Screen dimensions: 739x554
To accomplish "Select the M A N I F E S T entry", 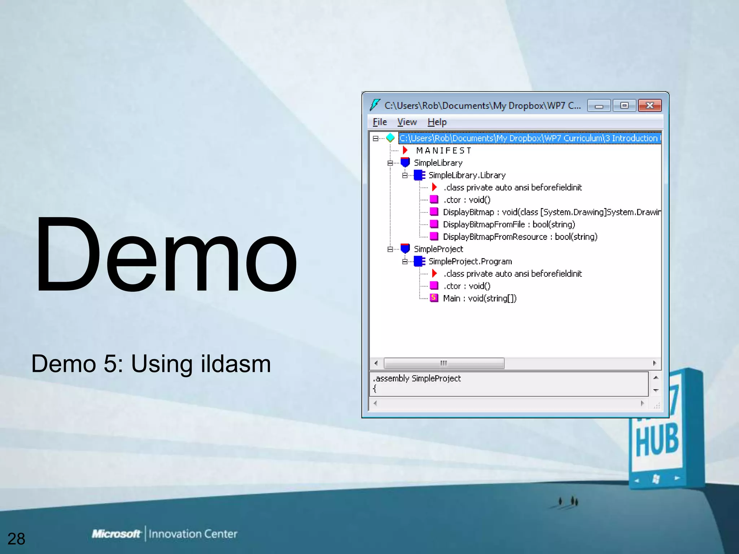I will (443, 150).
